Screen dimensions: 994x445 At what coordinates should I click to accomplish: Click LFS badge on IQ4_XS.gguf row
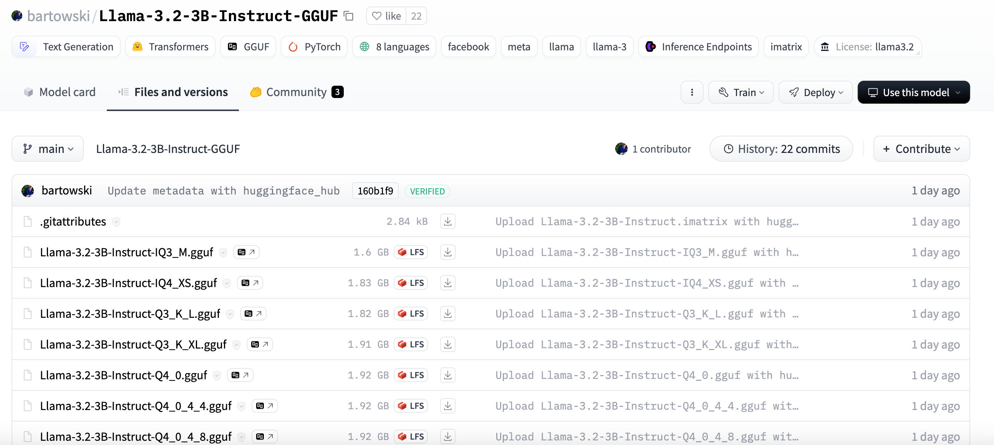411,283
